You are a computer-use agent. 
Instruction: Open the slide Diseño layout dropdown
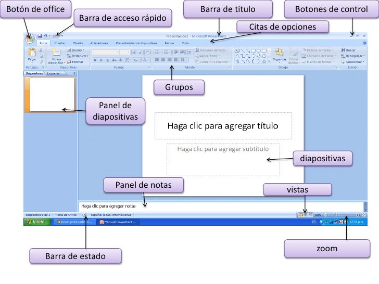click(x=75, y=50)
